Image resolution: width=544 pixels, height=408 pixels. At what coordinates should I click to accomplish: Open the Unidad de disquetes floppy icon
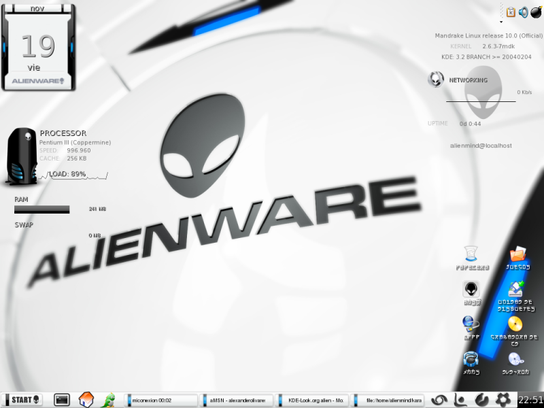(x=516, y=296)
